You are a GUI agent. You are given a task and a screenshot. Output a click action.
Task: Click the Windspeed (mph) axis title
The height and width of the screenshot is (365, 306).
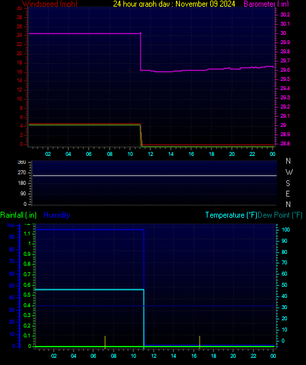(x=50, y=3)
